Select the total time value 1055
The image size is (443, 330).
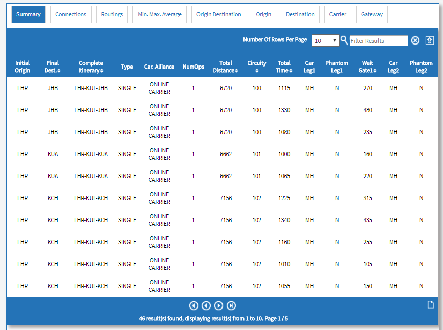(x=284, y=286)
